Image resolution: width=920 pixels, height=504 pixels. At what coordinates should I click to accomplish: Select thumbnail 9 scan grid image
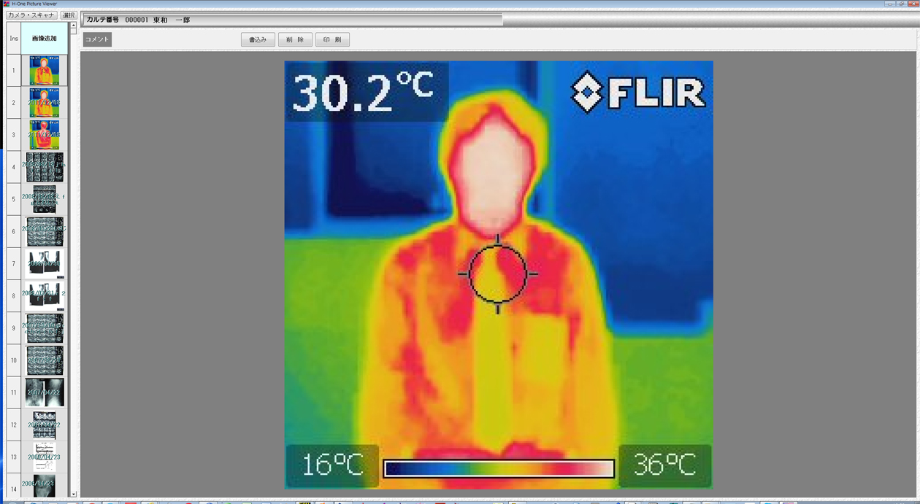[x=45, y=328]
